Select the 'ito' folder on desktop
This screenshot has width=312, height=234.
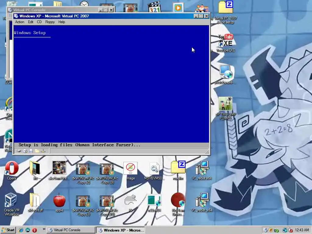click(x=35, y=171)
